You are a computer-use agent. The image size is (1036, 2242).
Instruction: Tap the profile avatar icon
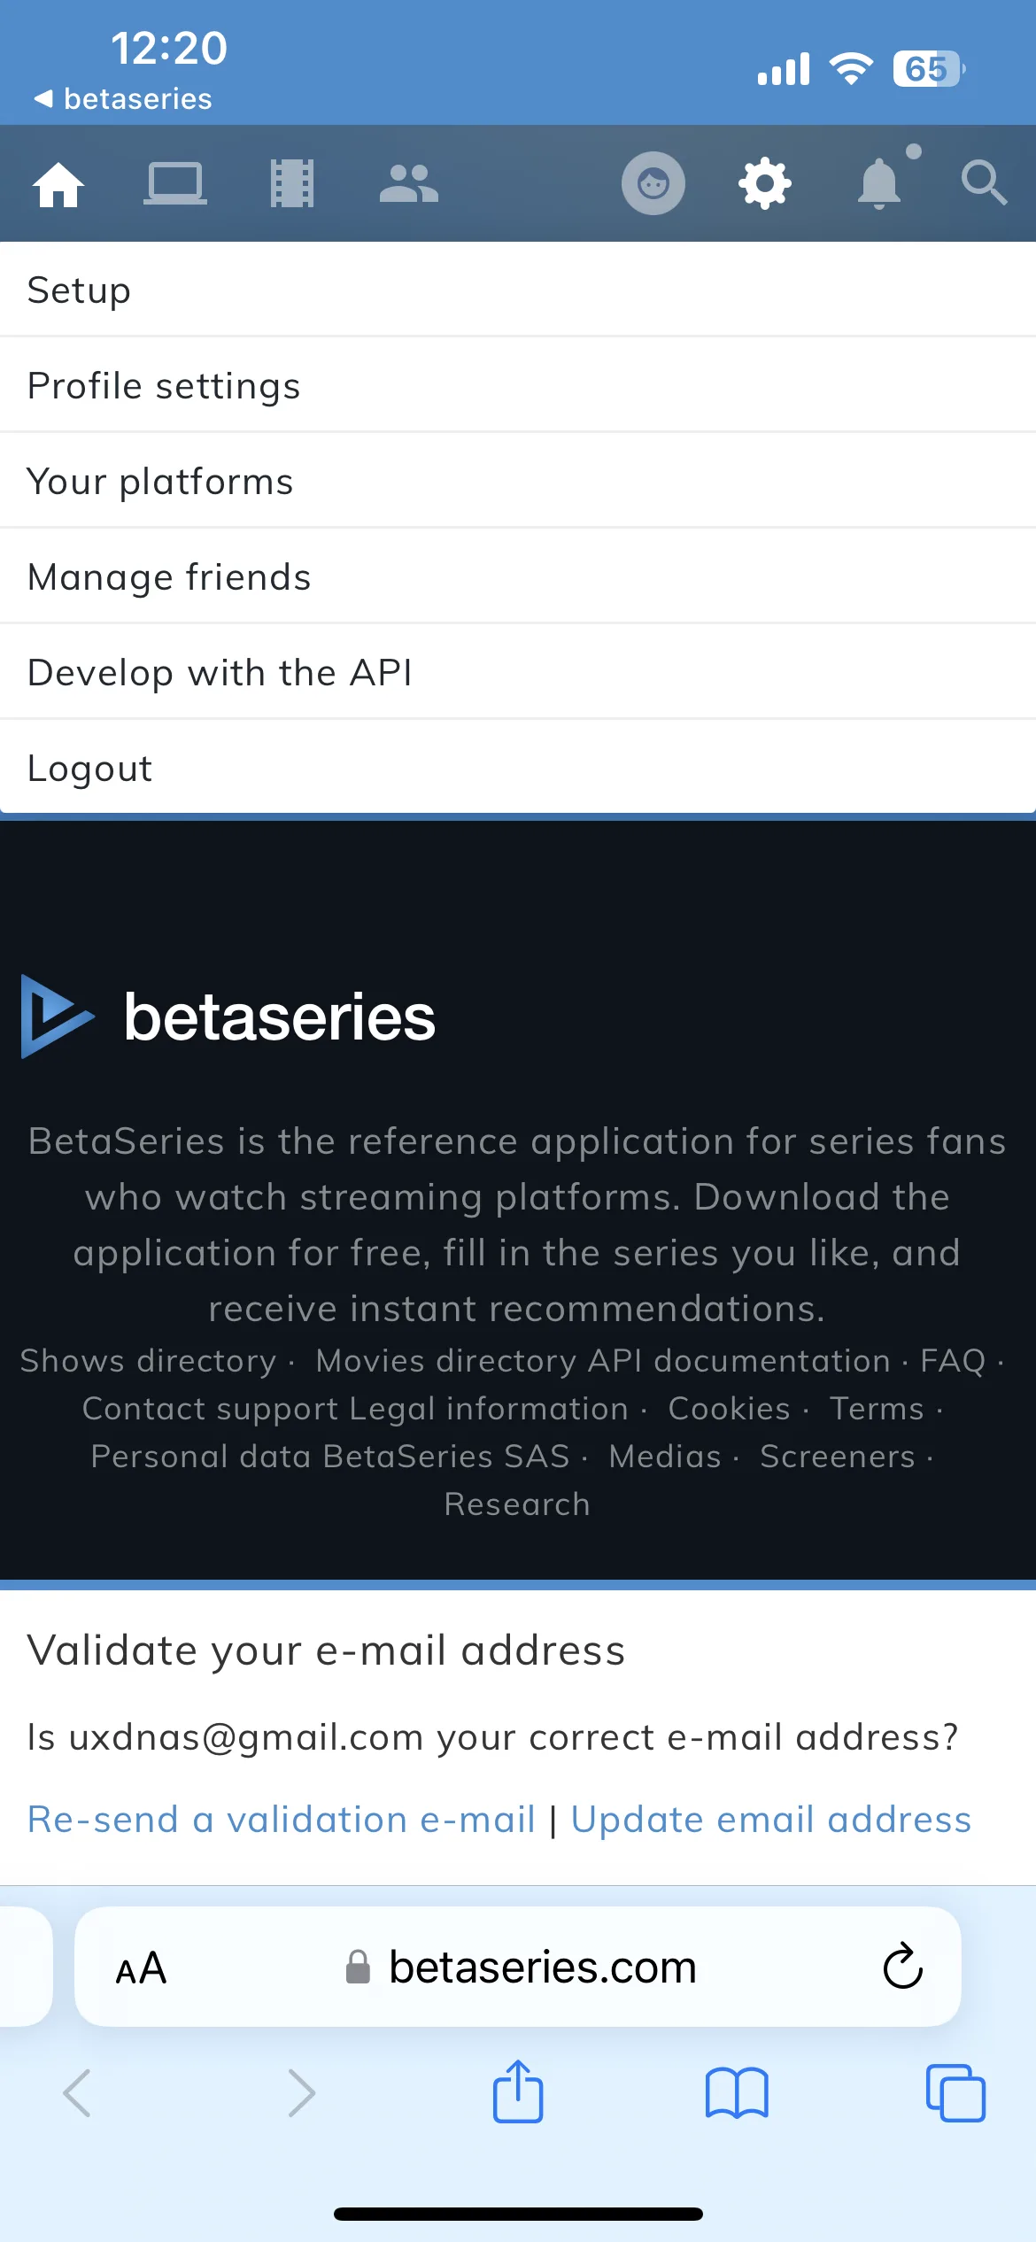[653, 183]
